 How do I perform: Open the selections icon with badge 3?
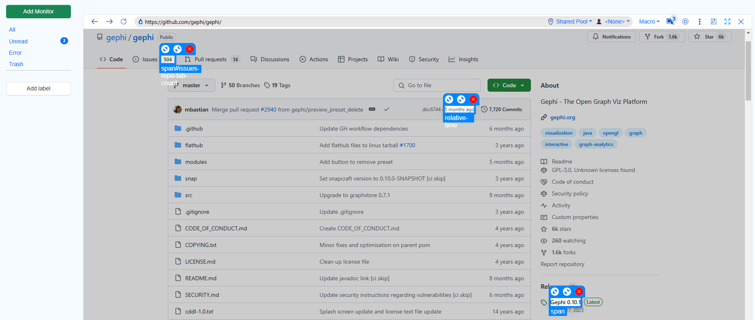671,21
